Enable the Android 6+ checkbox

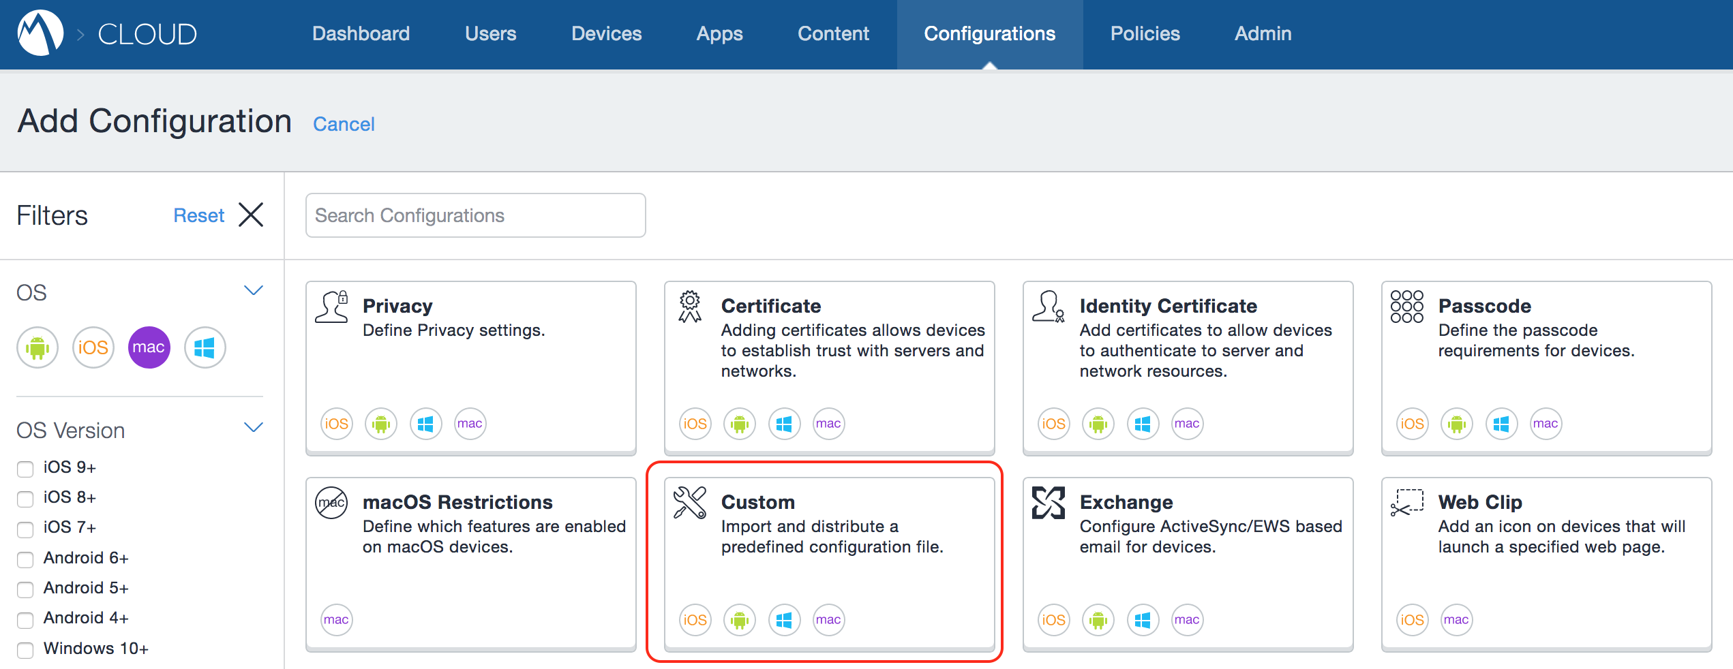point(25,559)
